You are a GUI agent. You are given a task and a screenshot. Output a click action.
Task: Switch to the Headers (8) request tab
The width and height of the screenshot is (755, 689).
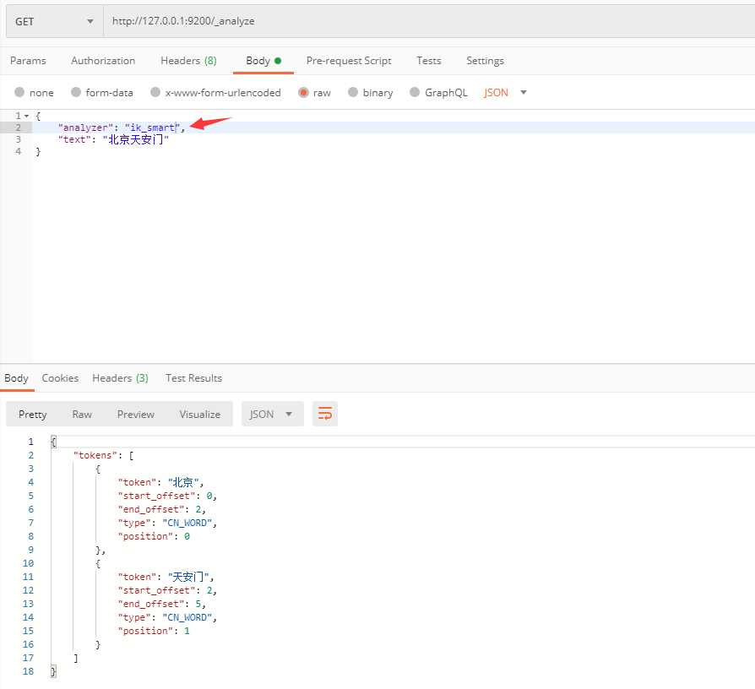pos(189,61)
